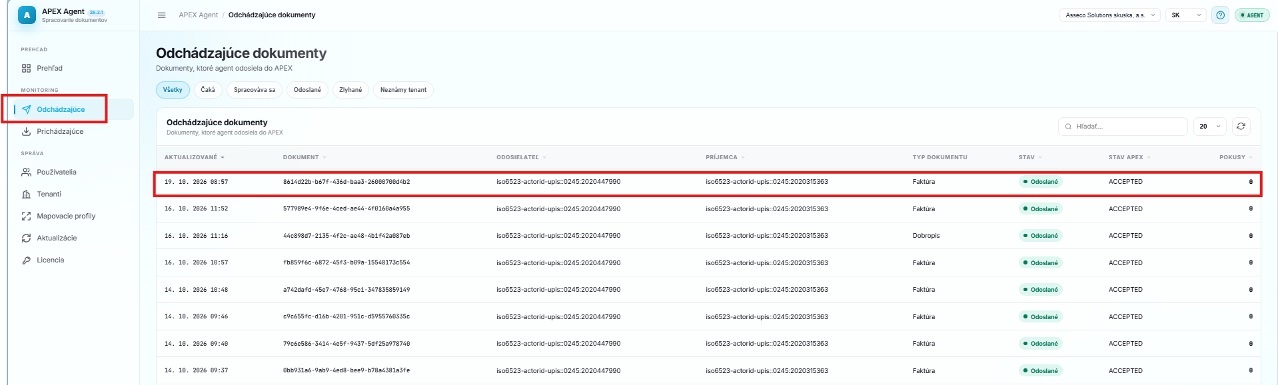Sort by Odosielateľ column header

(521, 158)
